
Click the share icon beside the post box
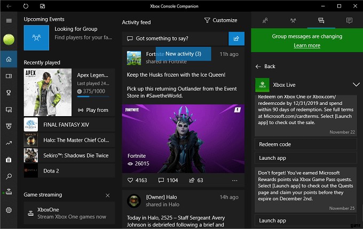[x=236, y=38]
